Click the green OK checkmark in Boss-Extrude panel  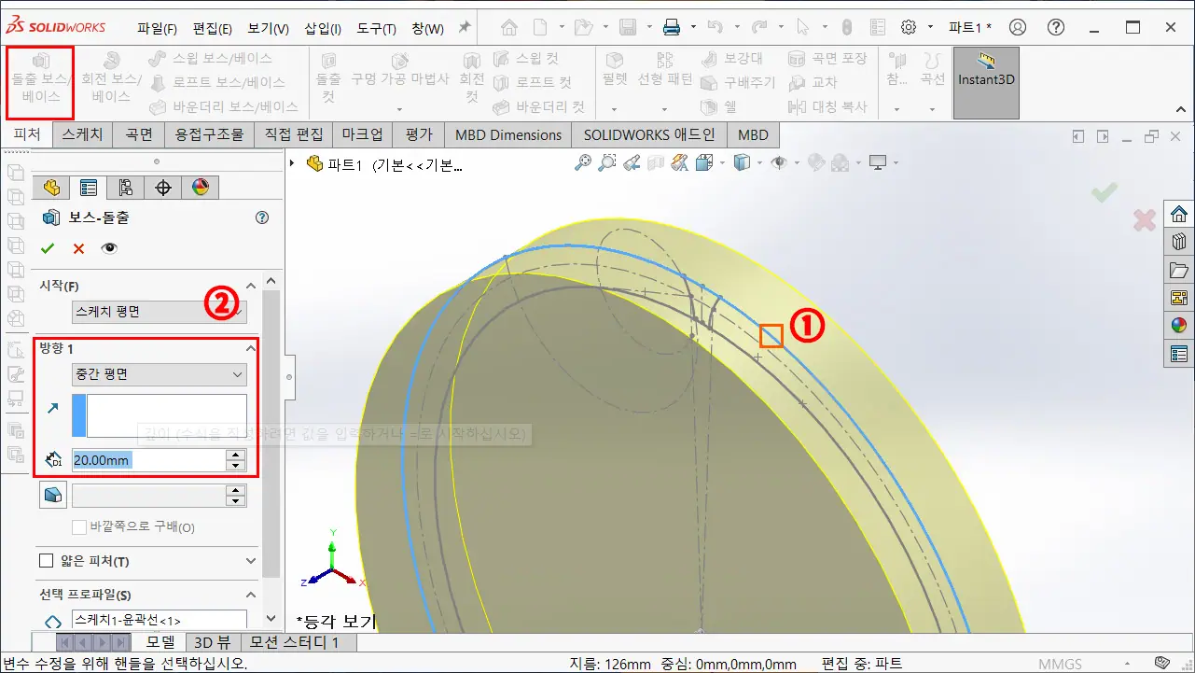[x=48, y=248]
